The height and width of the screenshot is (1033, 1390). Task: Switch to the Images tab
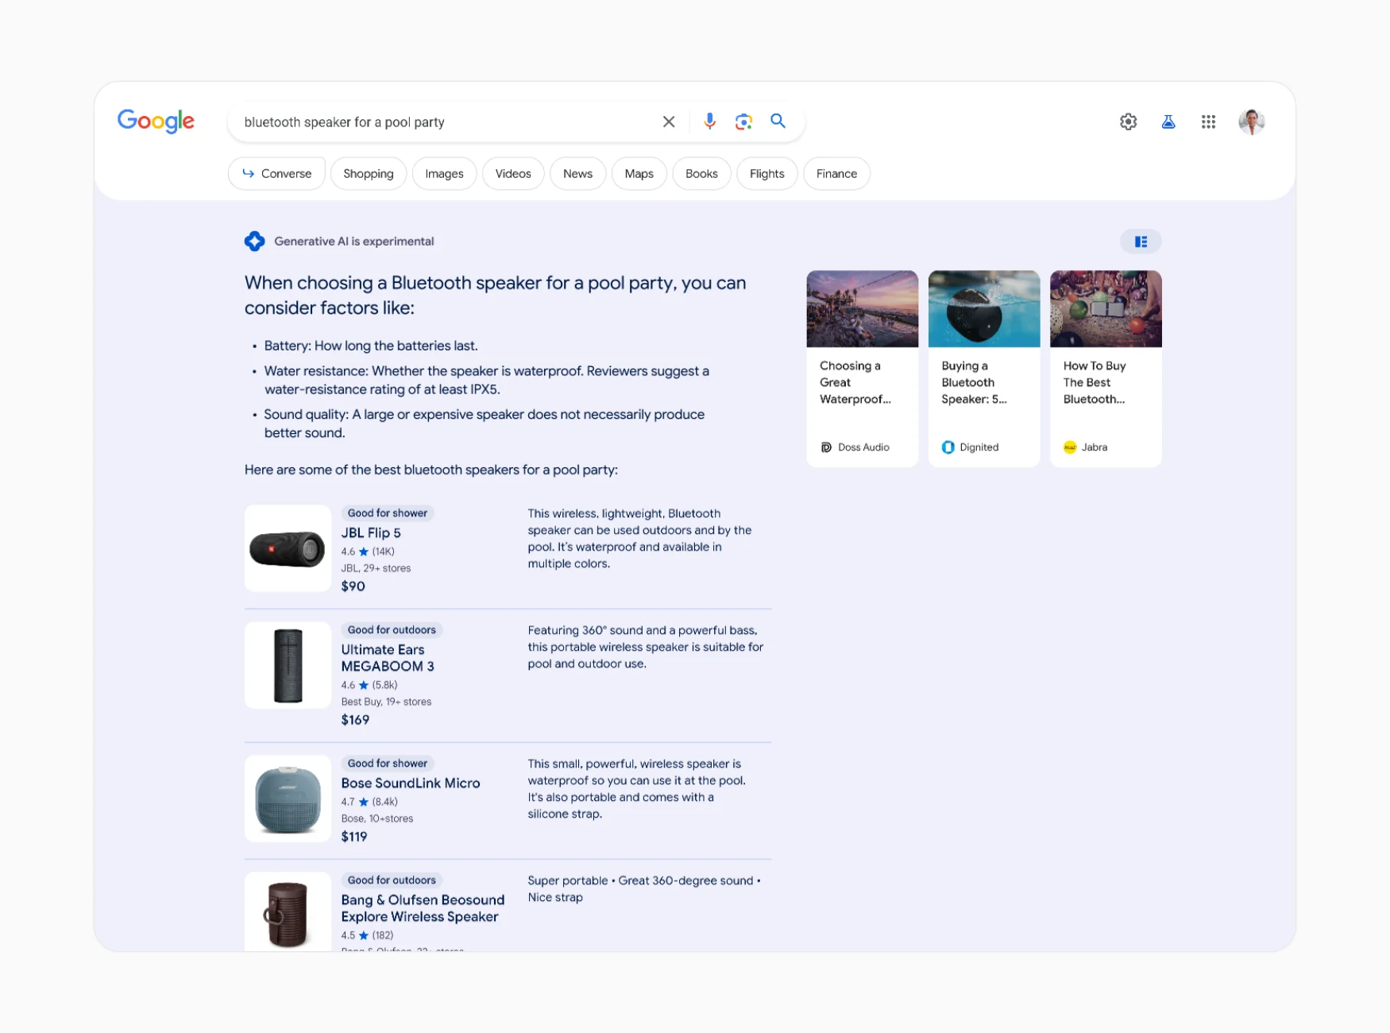click(x=444, y=173)
